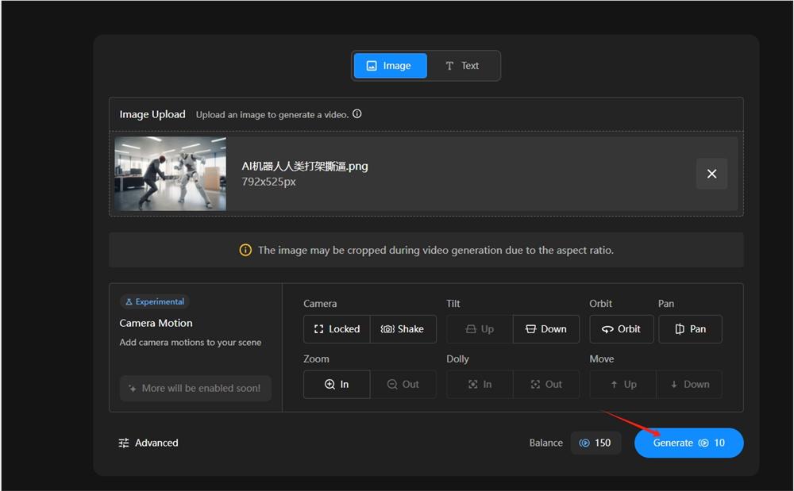Enable the Tilt Down camera motion
The image size is (794, 491).
click(x=545, y=328)
